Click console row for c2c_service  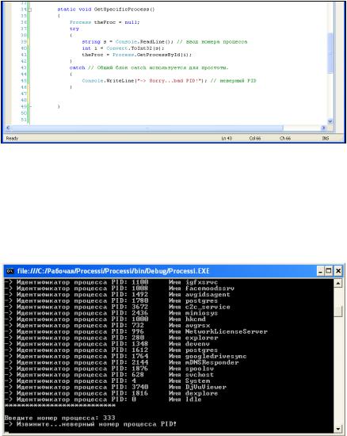[x=117, y=307]
